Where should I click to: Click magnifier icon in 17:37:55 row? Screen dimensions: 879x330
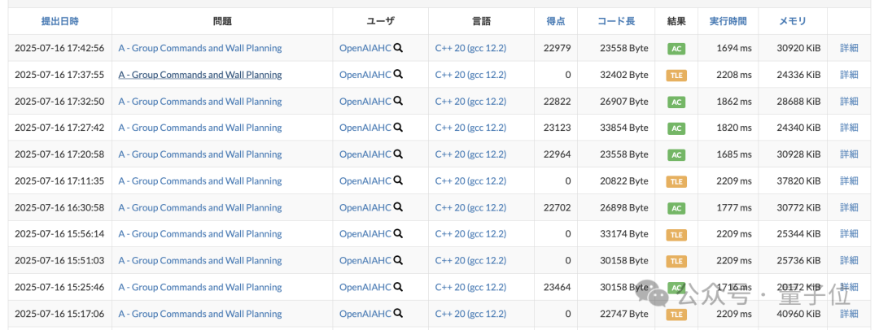pyautogui.click(x=398, y=75)
